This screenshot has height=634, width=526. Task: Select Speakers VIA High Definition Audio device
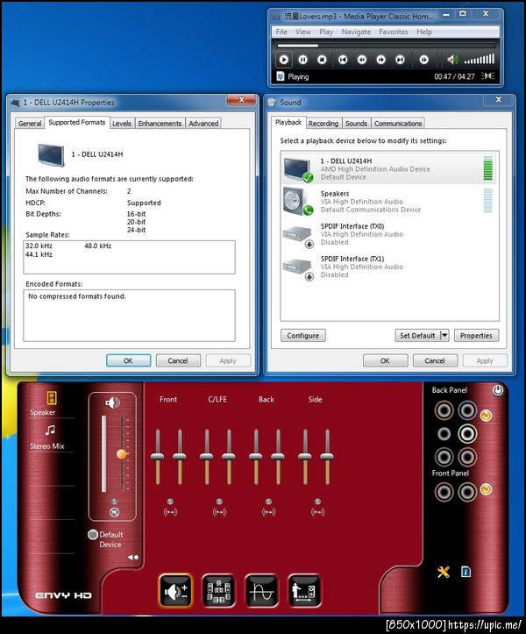389,202
